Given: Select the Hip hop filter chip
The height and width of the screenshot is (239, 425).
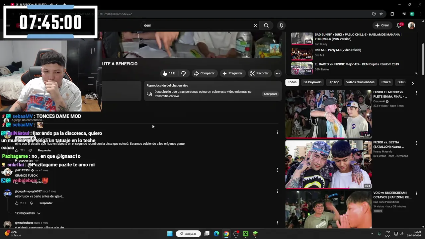Looking at the screenshot, I should pos(334,82).
